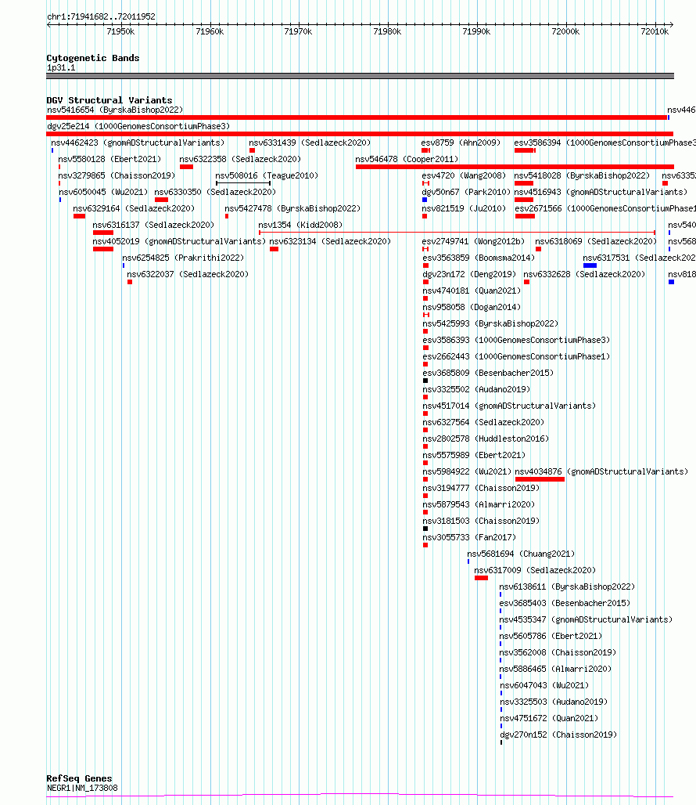Open nsv6050045 (Wu2021) variant

pyautogui.click(x=103, y=192)
